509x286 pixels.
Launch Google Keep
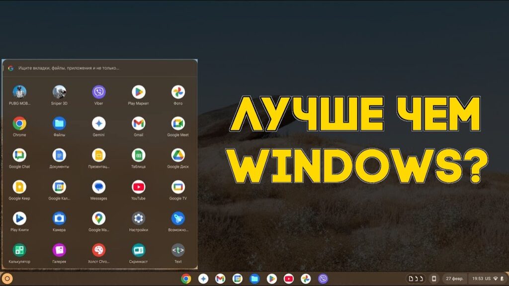point(19,187)
